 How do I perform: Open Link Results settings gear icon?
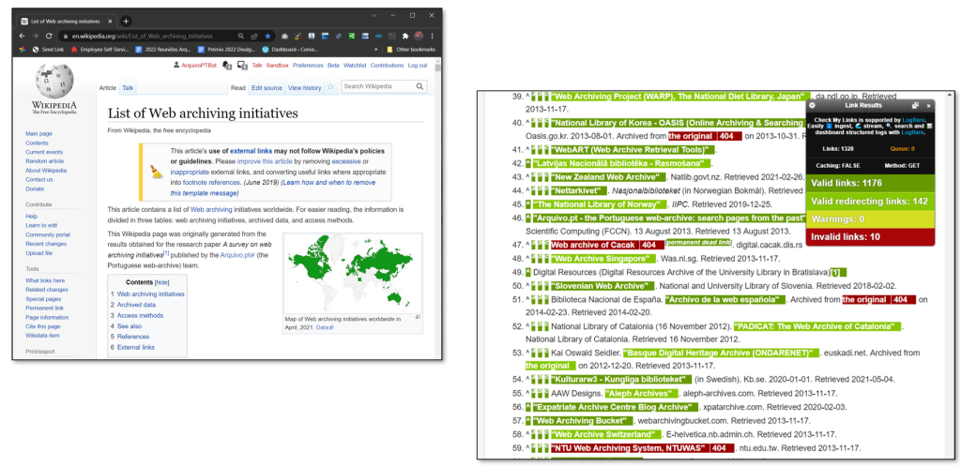[812, 105]
